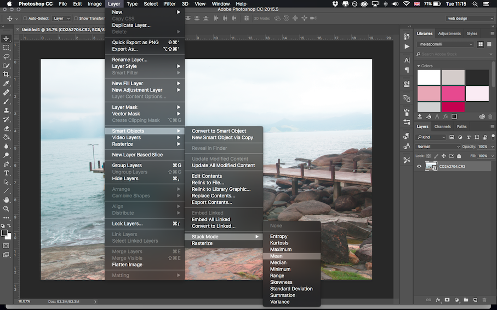Select the Hand tool

6,200
